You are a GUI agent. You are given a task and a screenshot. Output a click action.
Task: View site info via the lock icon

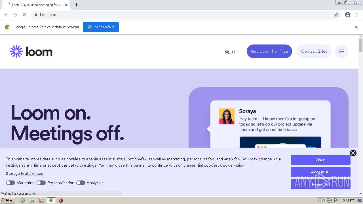[x=35, y=15]
